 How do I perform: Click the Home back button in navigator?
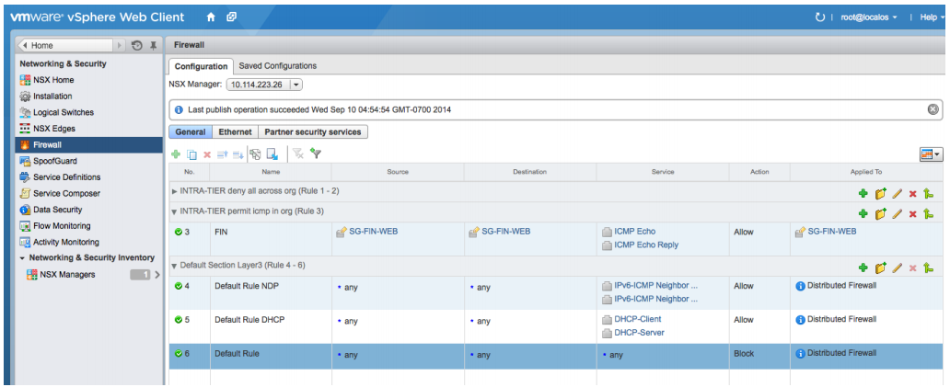click(64, 45)
